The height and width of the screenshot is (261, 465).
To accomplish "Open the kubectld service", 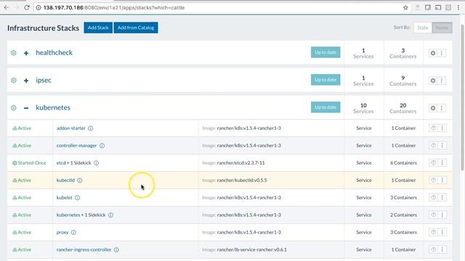I will [x=65, y=181].
